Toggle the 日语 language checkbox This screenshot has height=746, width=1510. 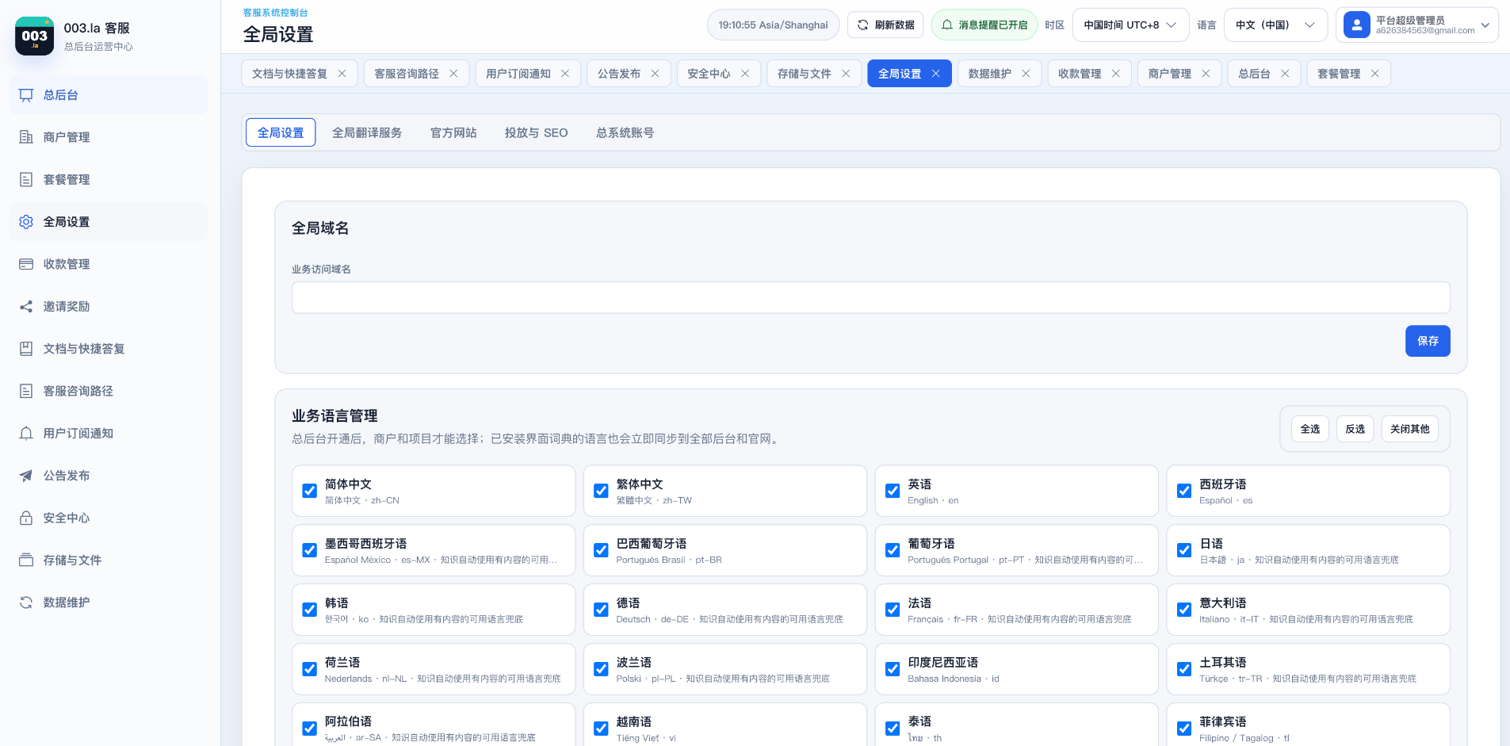click(1184, 550)
